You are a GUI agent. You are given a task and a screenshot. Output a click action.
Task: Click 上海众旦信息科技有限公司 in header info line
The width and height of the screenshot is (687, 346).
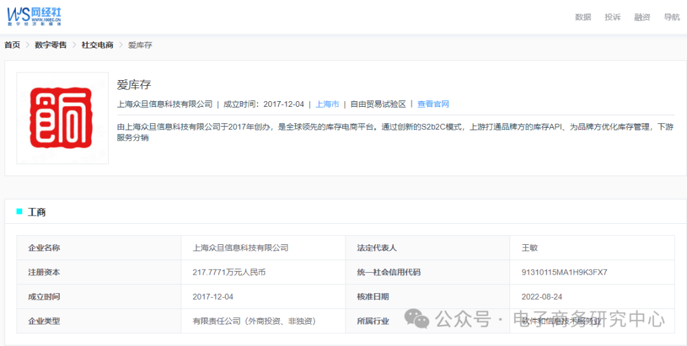[165, 104]
